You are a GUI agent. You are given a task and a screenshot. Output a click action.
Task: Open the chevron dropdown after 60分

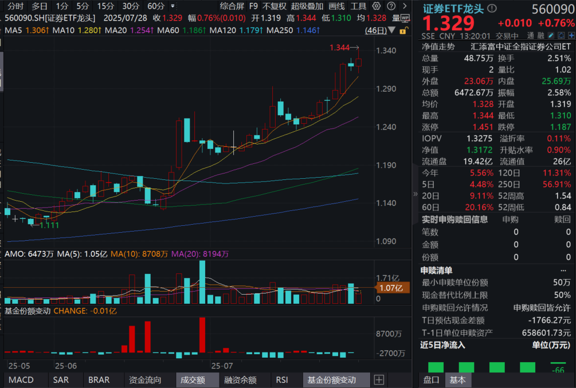[173, 6]
